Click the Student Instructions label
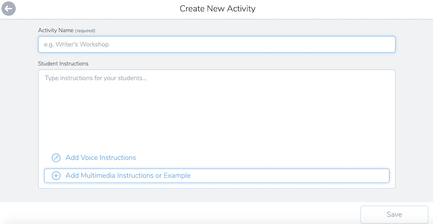 pyautogui.click(x=63, y=64)
